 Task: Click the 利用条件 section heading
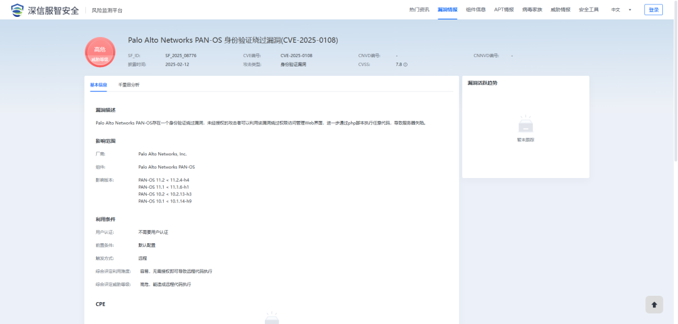tap(105, 219)
